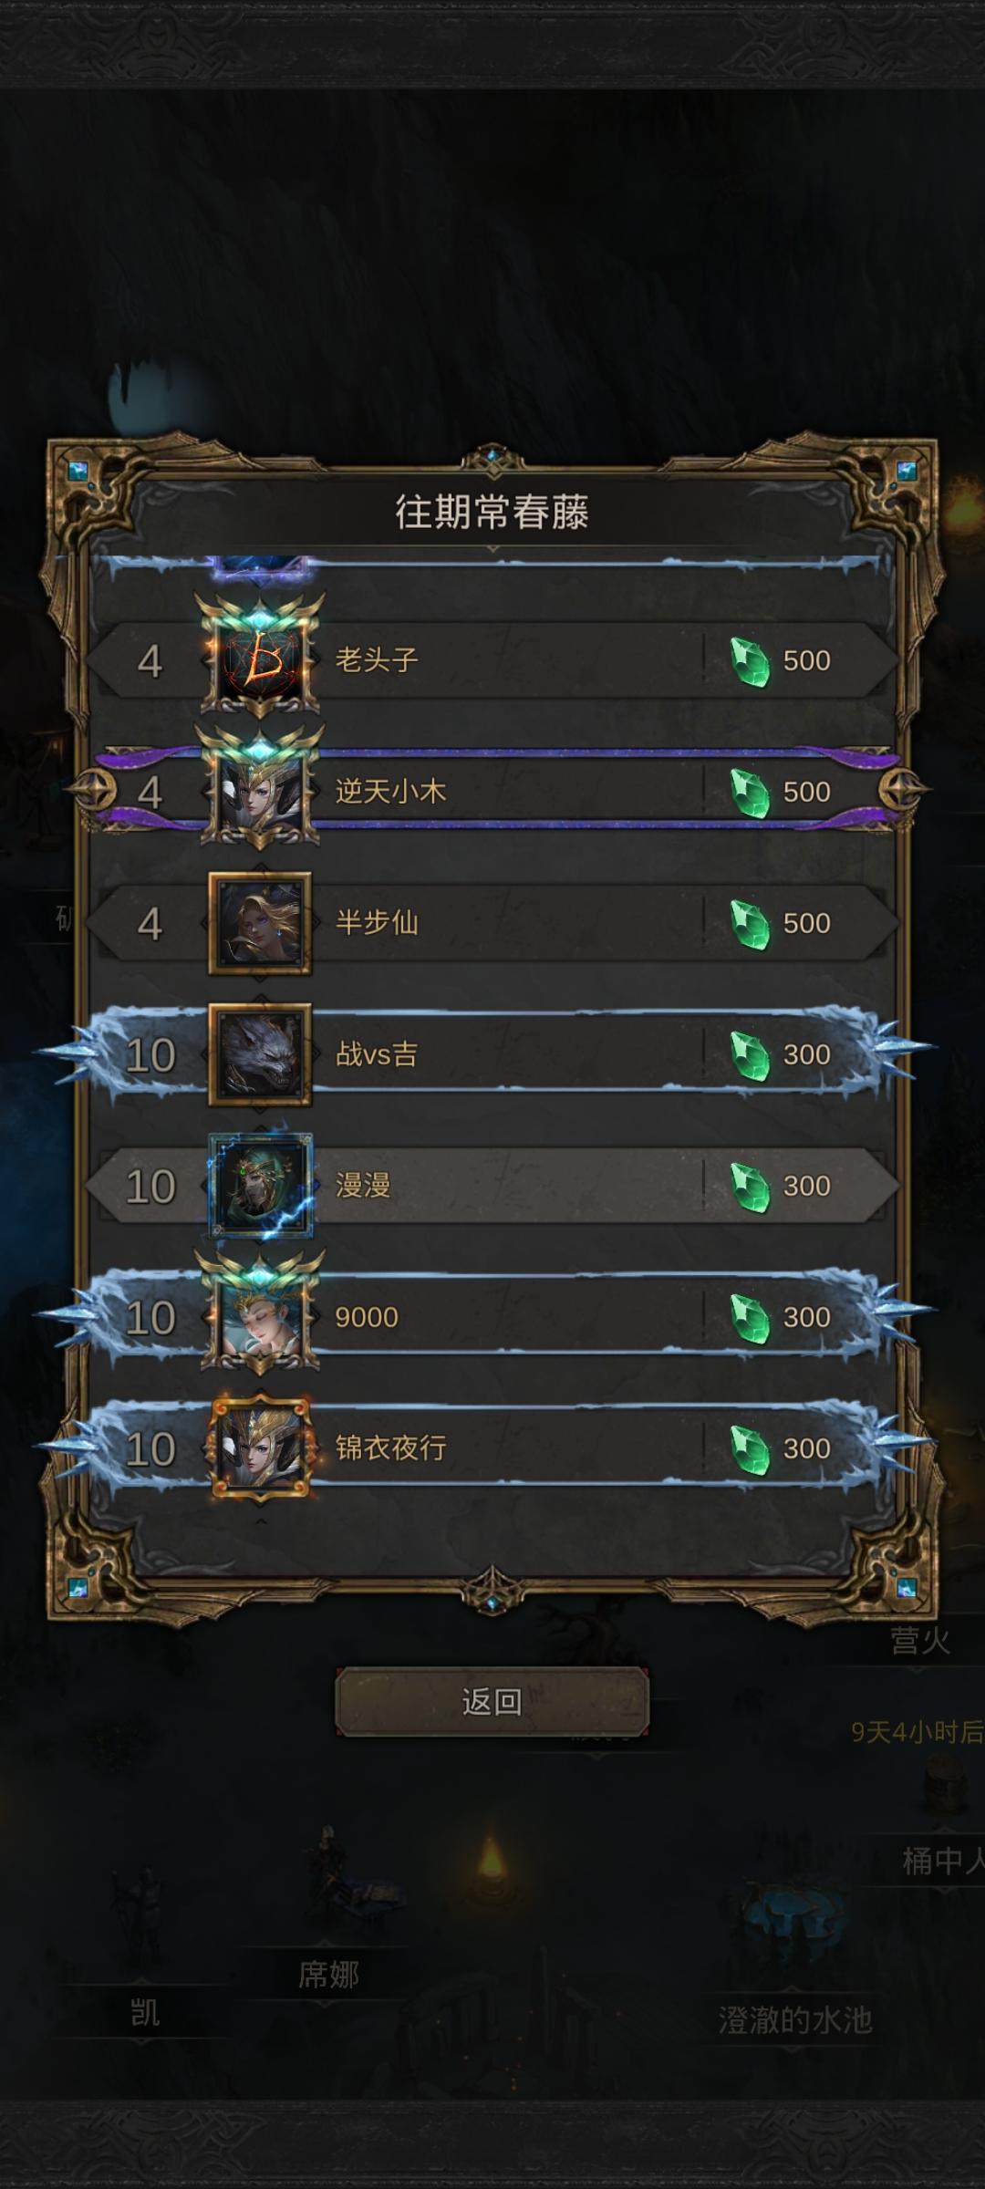Click the 500 reward amount for 半步仙
Screen dimensions: 985x2189
tap(806, 923)
